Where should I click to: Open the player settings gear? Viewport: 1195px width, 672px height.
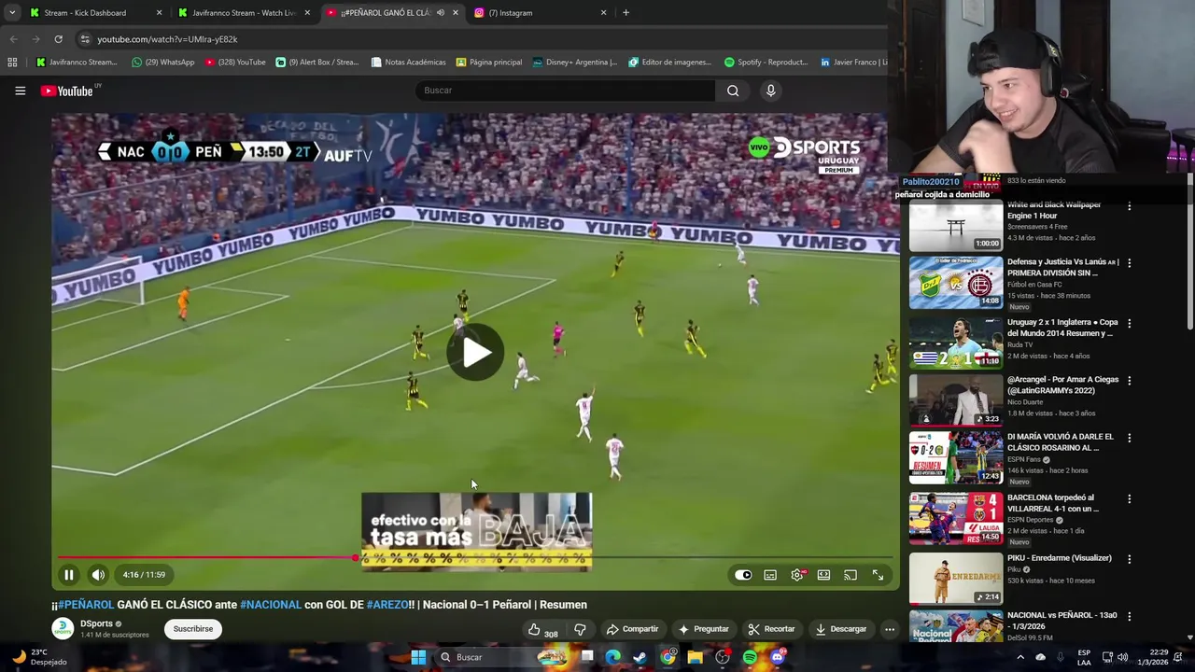coord(797,575)
